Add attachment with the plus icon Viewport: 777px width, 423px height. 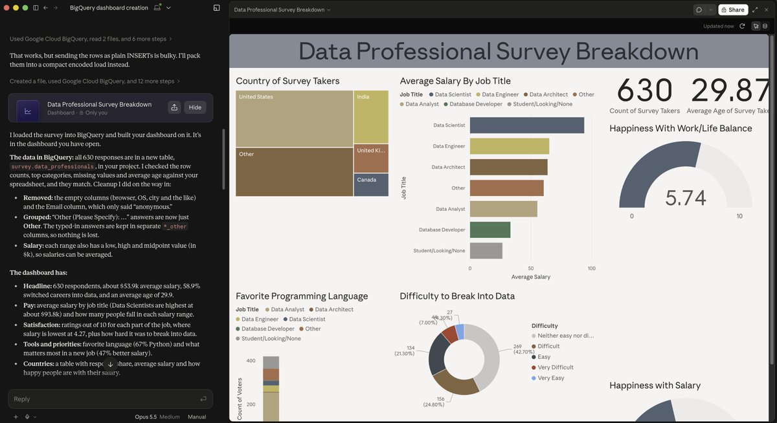(16, 417)
